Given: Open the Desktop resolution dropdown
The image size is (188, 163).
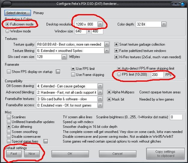Looking at the screenshot, I should point(100,24).
